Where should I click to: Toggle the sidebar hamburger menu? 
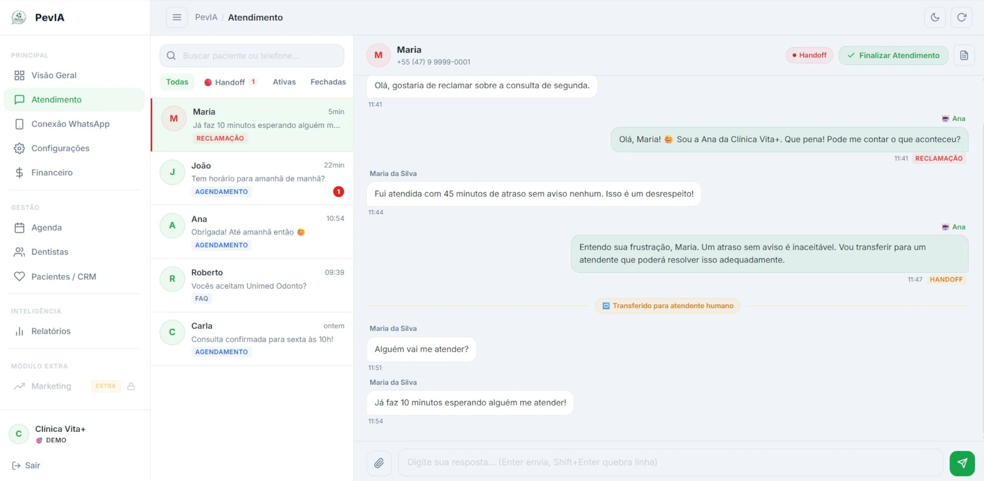point(177,17)
